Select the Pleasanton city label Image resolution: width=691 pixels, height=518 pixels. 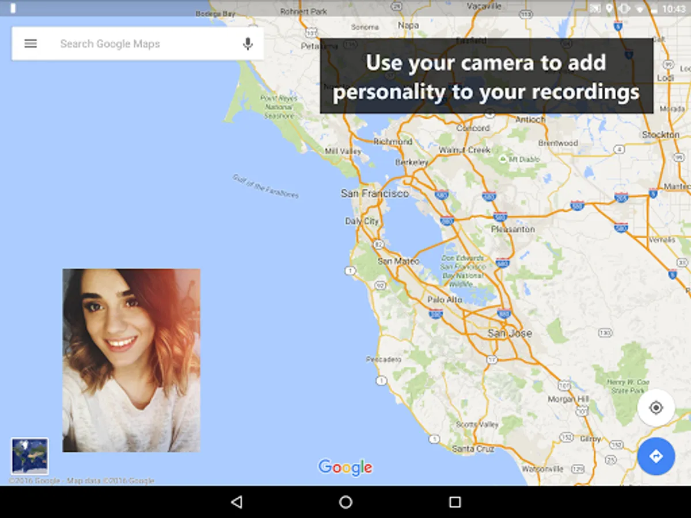tap(512, 229)
